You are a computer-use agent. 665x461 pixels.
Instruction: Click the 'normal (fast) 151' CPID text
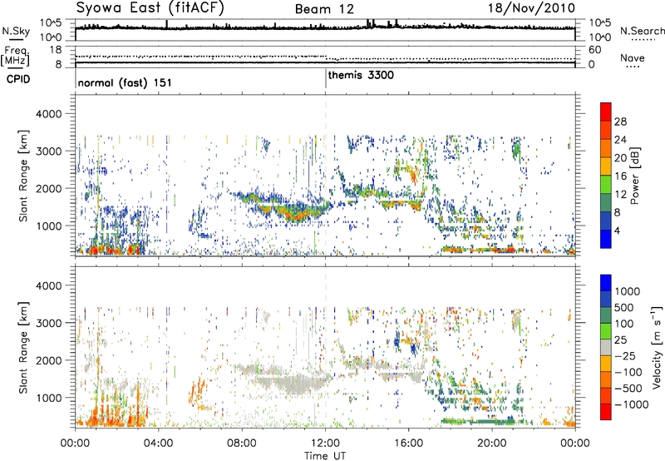point(125,82)
